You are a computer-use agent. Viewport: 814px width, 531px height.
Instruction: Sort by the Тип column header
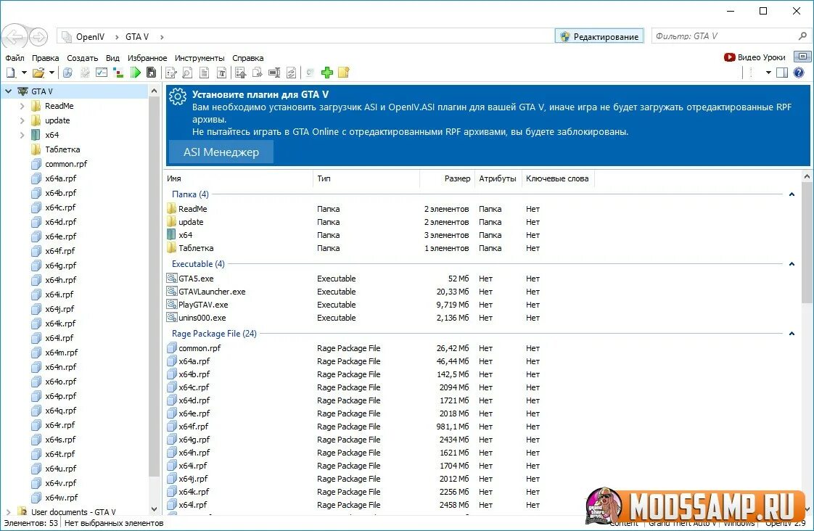pyautogui.click(x=366, y=178)
